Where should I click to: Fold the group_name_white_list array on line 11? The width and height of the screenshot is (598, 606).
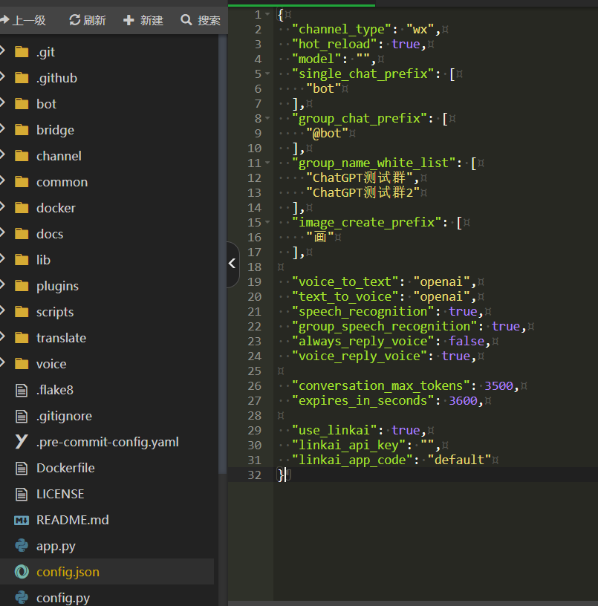[x=267, y=163]
